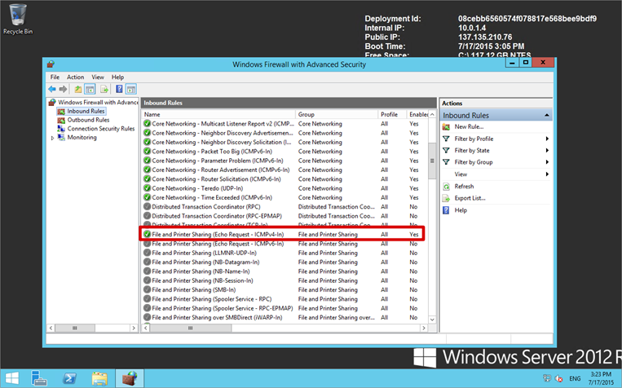
Task: Click the Forward arrow toolbar icon
Action: point(63,90)
